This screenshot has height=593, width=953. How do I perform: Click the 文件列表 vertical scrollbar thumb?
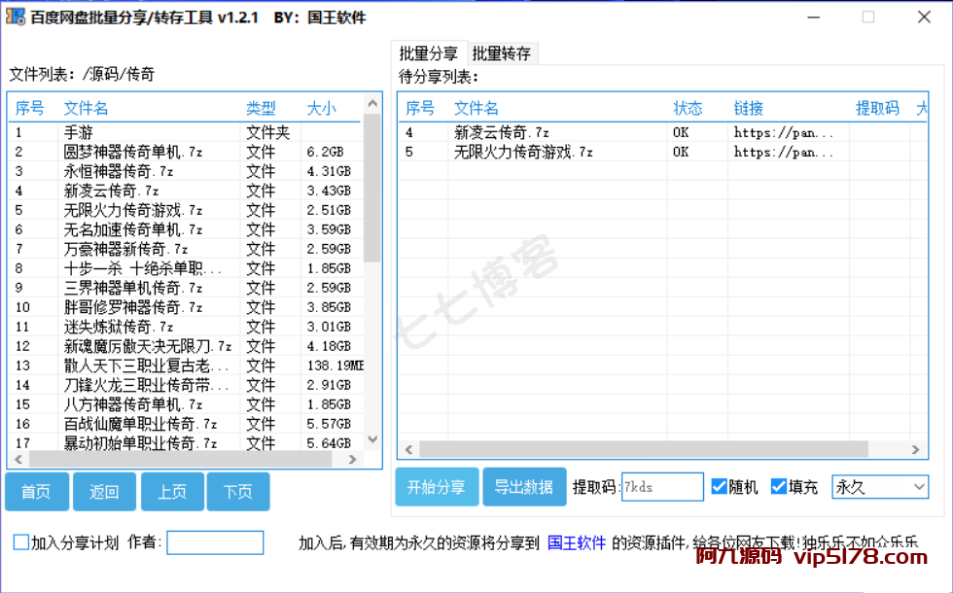tap(373, 187)
